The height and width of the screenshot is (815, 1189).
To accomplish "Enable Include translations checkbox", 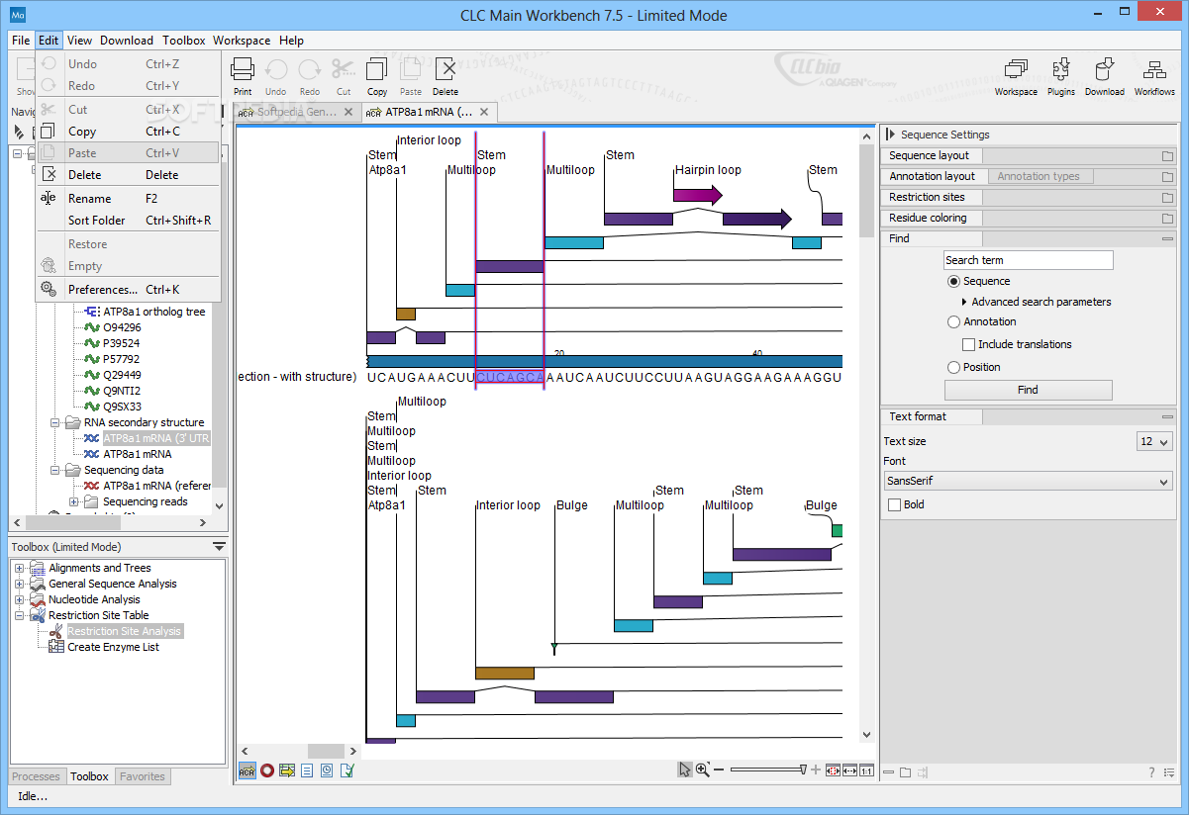I will click(969, 344).
